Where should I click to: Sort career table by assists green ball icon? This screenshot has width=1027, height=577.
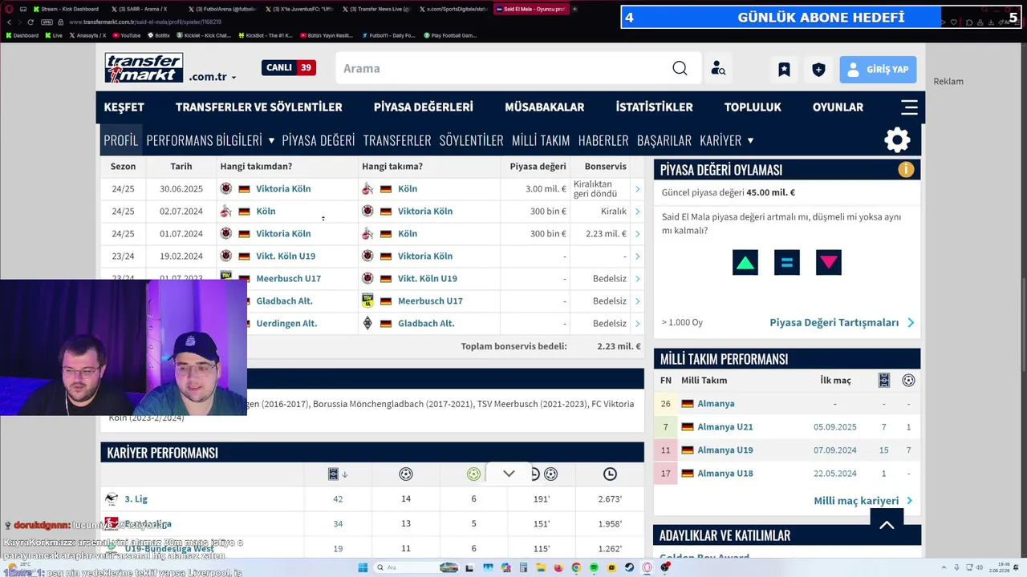(x=473, y=474)
